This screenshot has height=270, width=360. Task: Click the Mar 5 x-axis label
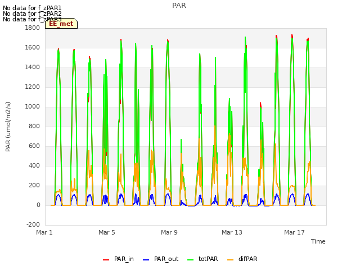click(107, 232)
